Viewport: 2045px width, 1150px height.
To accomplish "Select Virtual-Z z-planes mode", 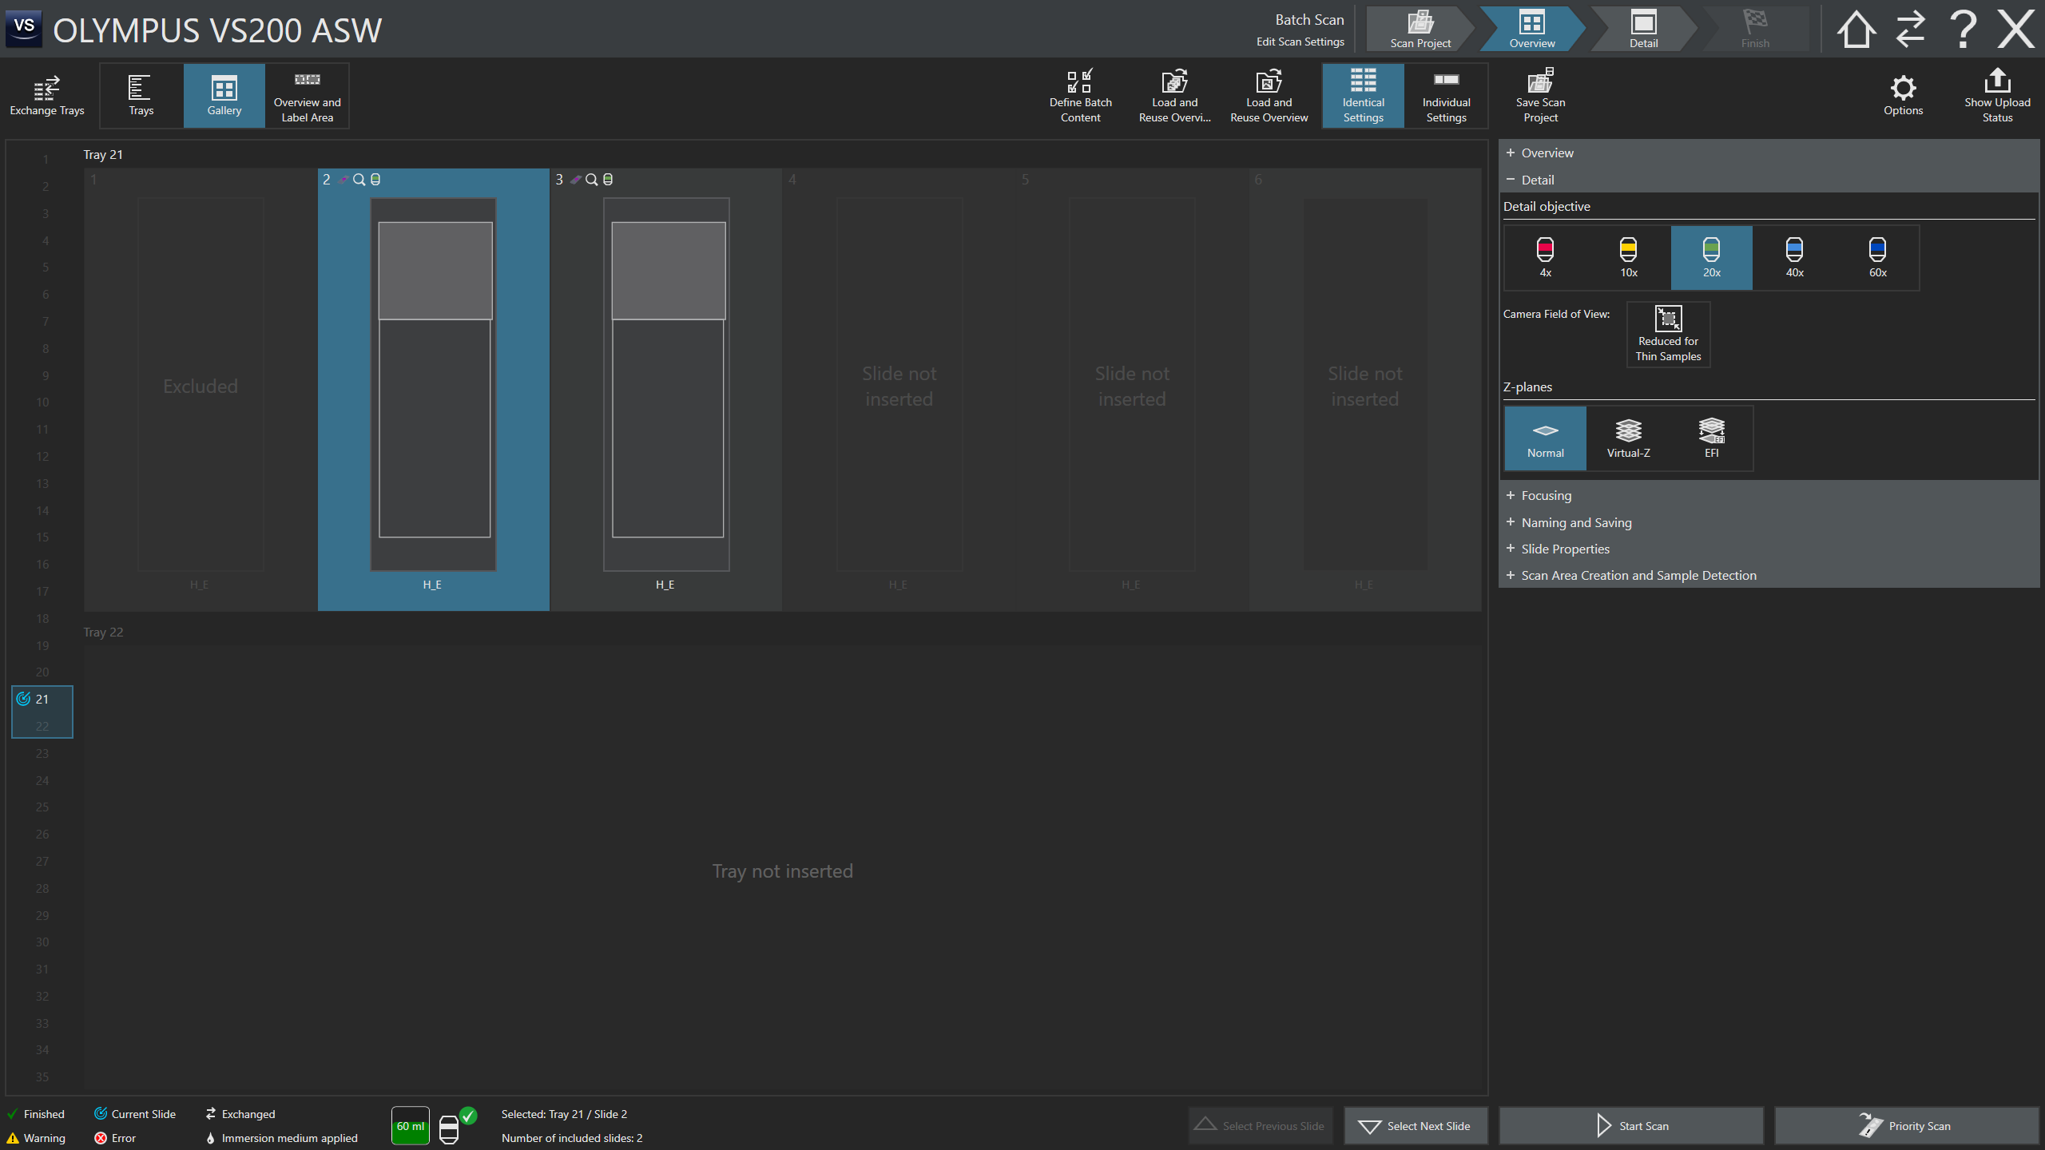I will [x=1628, y=438].
